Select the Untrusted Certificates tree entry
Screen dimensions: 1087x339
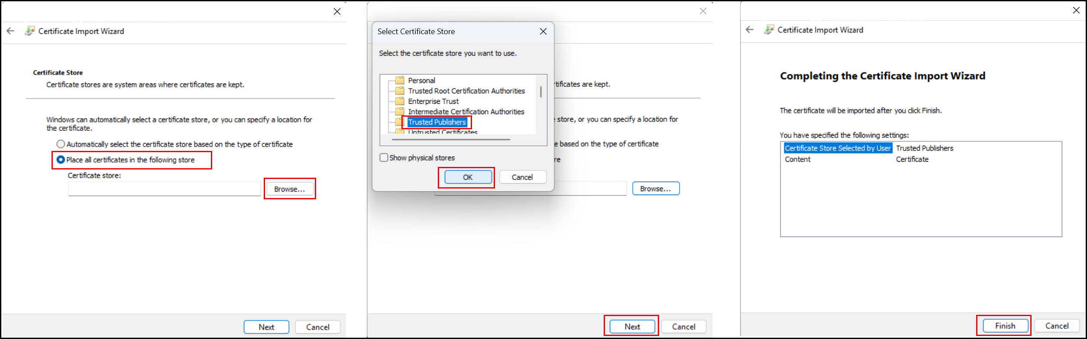(x=442, y=132)
